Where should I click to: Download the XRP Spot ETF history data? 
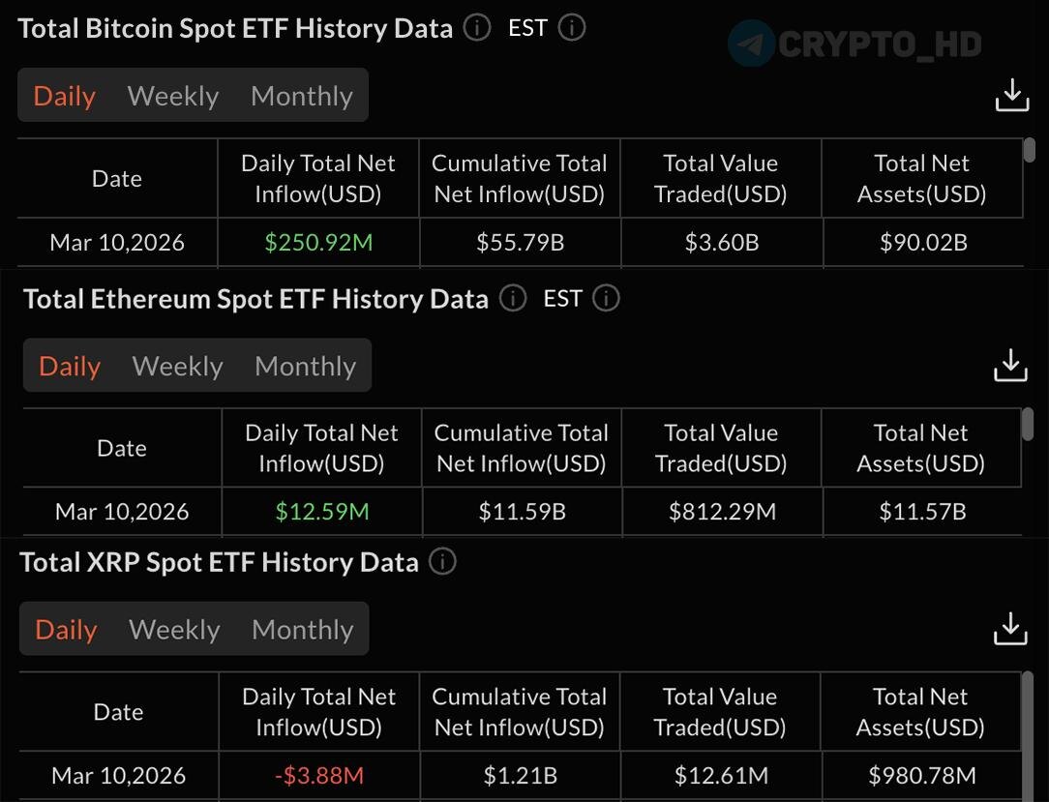click(x=1010, y=629)
